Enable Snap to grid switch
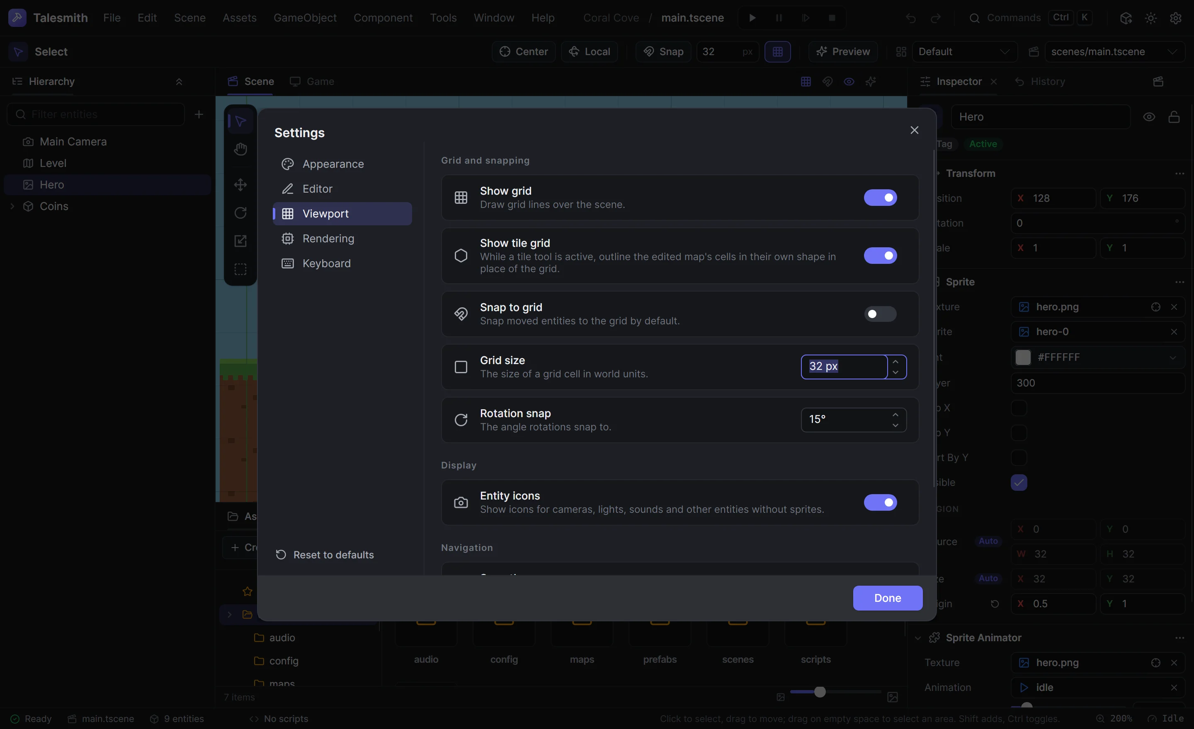The height and width of the screenshot is (729, 1194). point(880,314)
